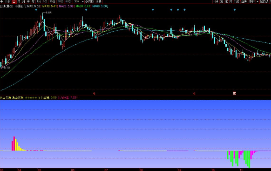Image resolution: width=271 pixels, height=171 pixels.
Task: Select the 15分 period button
Action: tap(52, 1)
